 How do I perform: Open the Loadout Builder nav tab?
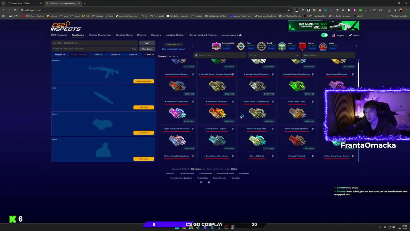[x=175, y=35]
